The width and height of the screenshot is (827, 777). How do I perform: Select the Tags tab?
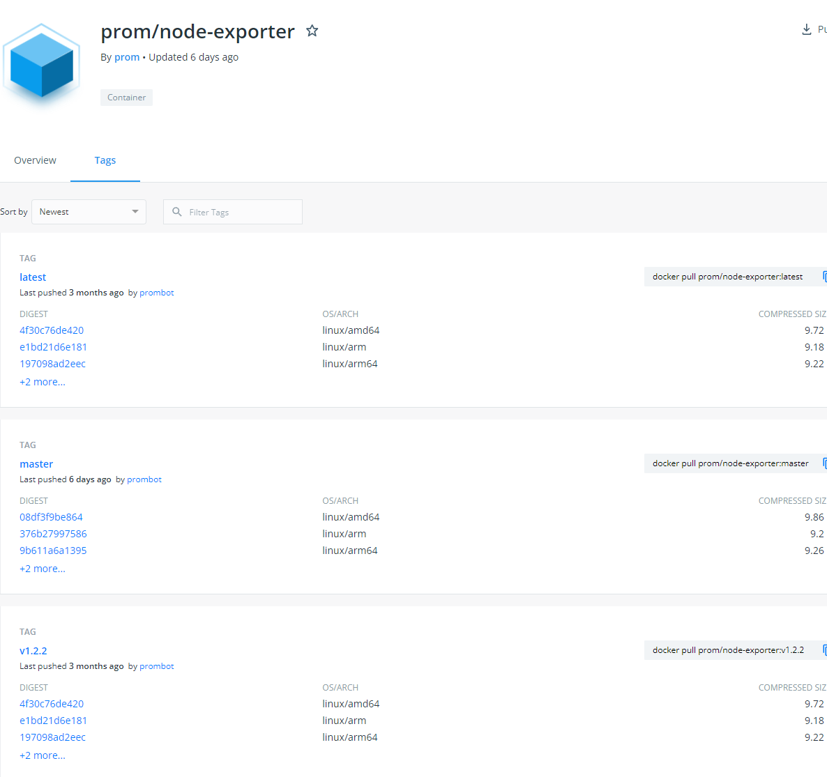tap(105, 160)
